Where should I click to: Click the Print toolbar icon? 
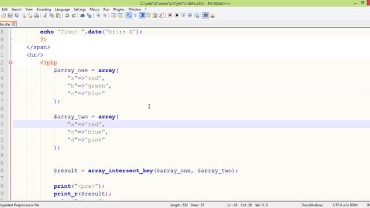[36, 16]
